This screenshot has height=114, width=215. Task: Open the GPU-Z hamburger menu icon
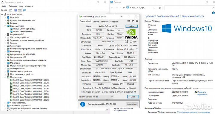[x=137, y=21]
